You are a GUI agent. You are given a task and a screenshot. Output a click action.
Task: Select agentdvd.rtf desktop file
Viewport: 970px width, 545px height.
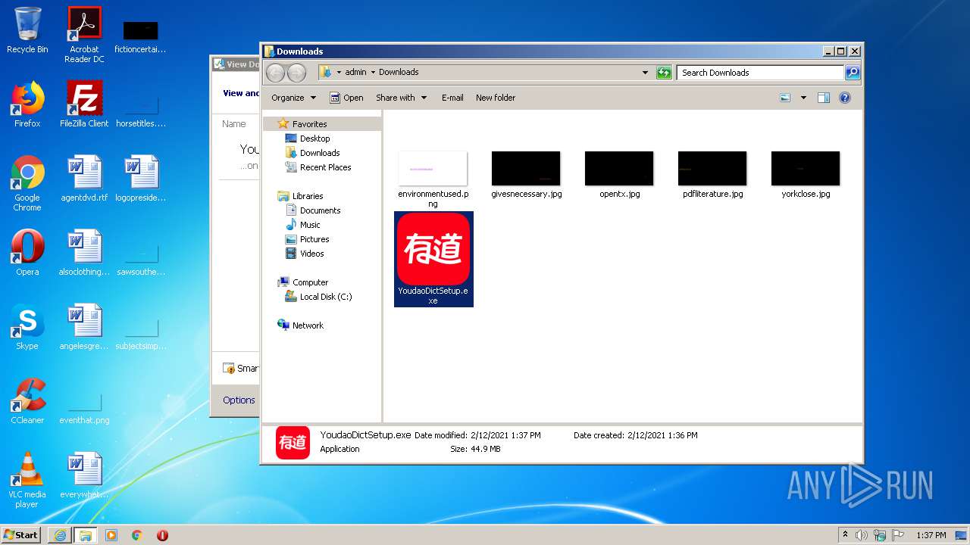84,179
